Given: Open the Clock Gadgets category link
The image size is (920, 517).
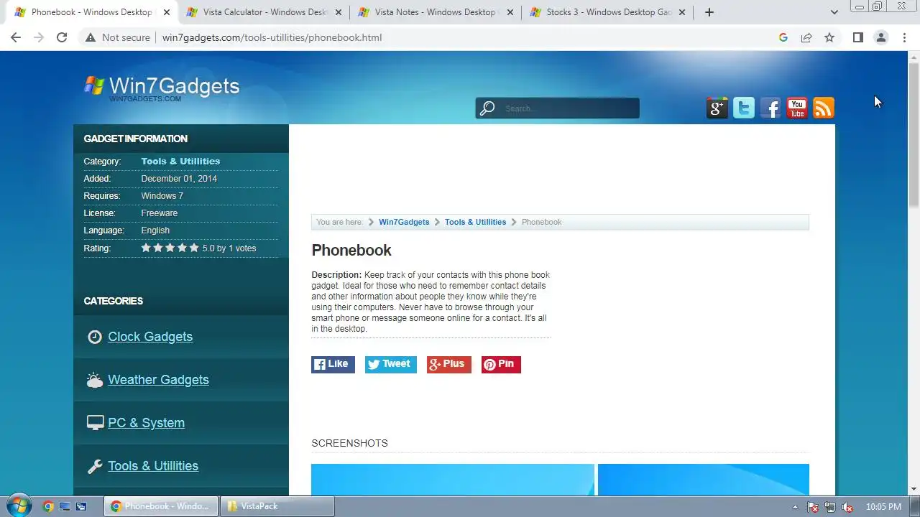Looking at the screenshot, I should pyautogui.click(x=150, y=337).
